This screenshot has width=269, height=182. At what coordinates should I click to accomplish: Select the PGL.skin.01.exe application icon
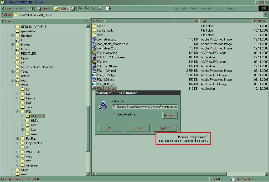94,66
